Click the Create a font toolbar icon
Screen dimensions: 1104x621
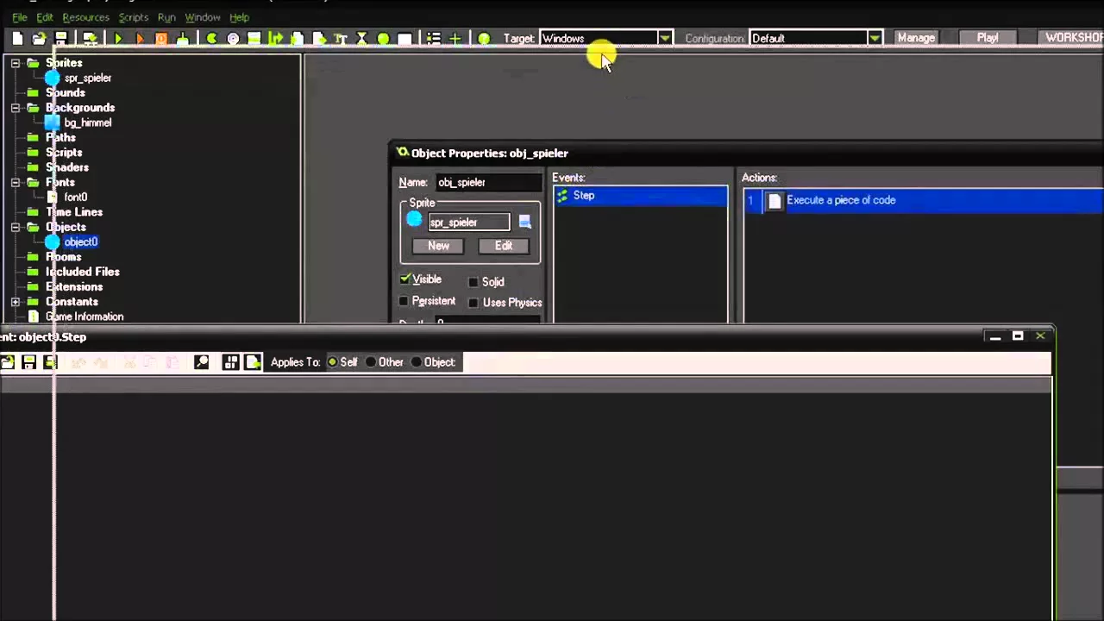pos(340,39)
